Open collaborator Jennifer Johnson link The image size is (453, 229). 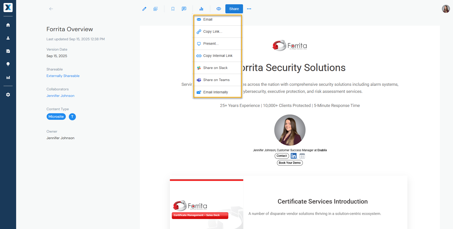[x=61, y=96]
